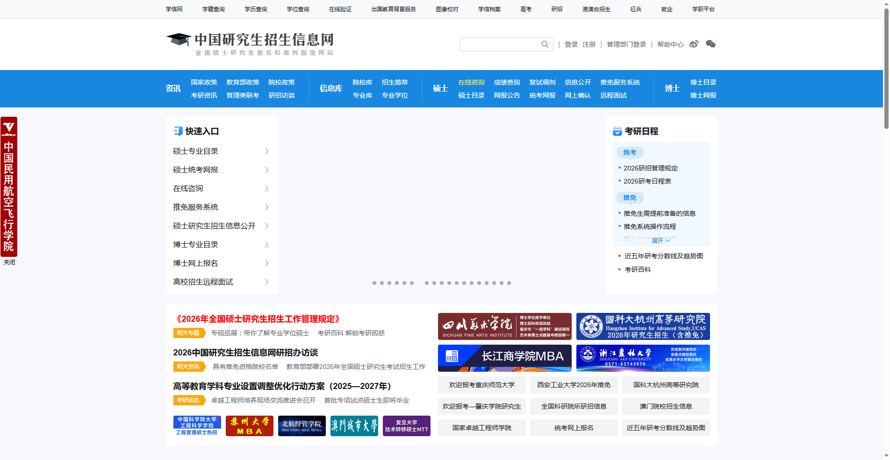This screenshot has width=890, height=460.
Task: Close the 中国民用航空飞行学院 side banner via 关闭
Action: pos(9,262)
